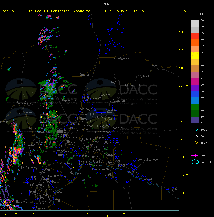Click the bip pink arrow legend icon
This screenshot has width=214, height=217.
194,149
